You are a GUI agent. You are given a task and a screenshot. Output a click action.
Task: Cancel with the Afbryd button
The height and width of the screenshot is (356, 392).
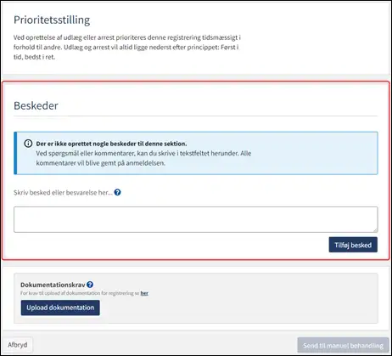point(18,345)
